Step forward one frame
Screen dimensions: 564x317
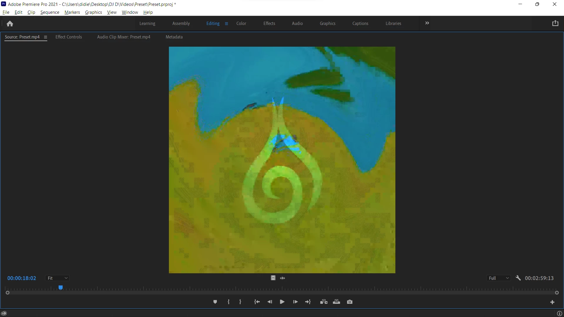pyautogui.click(x=296, y=302)
